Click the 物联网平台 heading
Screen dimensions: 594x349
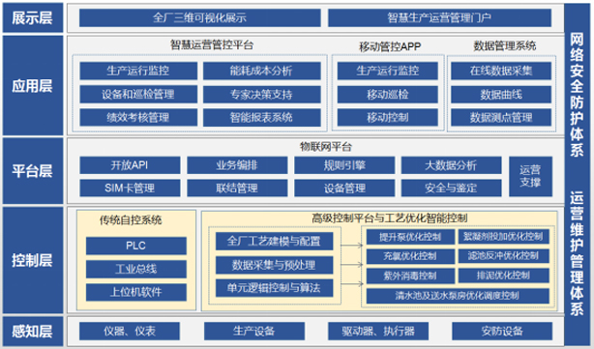(x=326, y=147)
